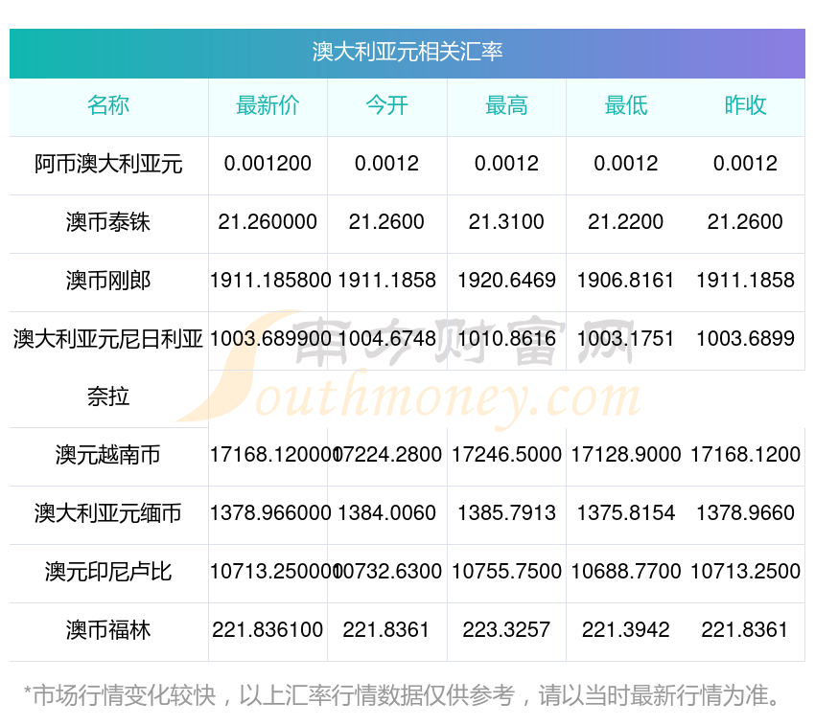Click the value 1003.689900
This screenshot has height=725, width=815.
point(270,339)
